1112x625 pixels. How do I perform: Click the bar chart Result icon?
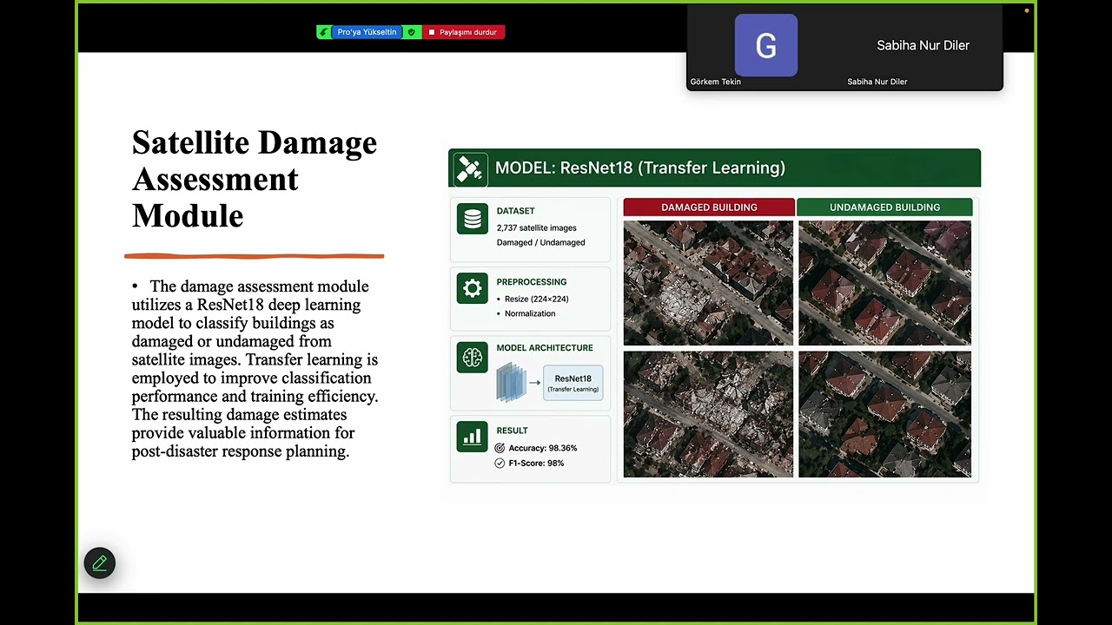click(473, 437)
